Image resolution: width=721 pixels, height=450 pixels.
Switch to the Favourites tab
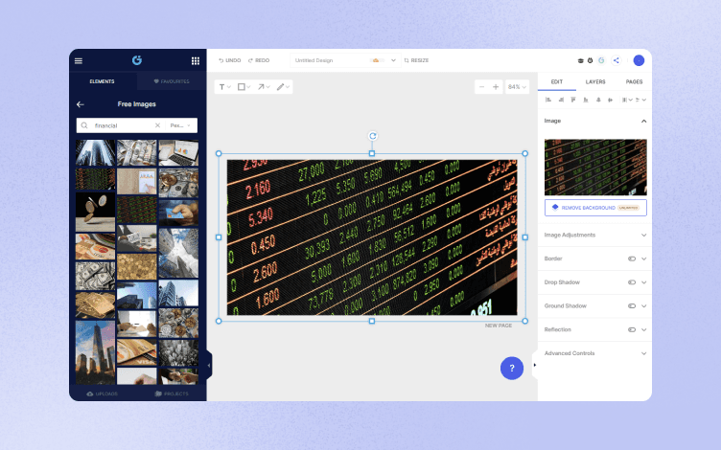click(x=172, y=81)
